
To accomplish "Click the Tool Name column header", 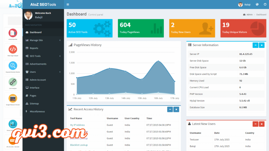I will pos(76,118).
